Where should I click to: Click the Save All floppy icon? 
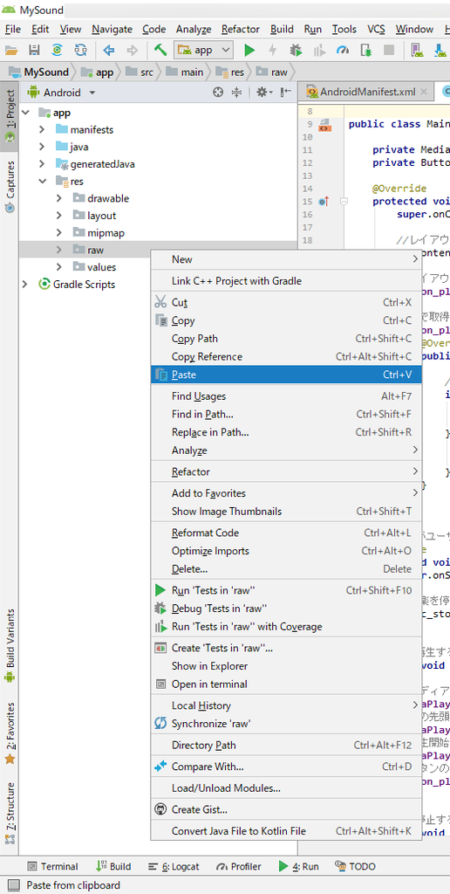coord(34,50)
